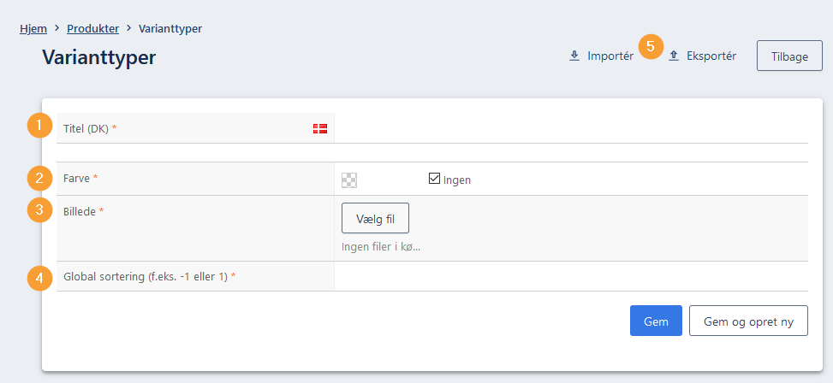Save with the blue Gem button
Screen dimensions: 833x383
tap(656, 321)
